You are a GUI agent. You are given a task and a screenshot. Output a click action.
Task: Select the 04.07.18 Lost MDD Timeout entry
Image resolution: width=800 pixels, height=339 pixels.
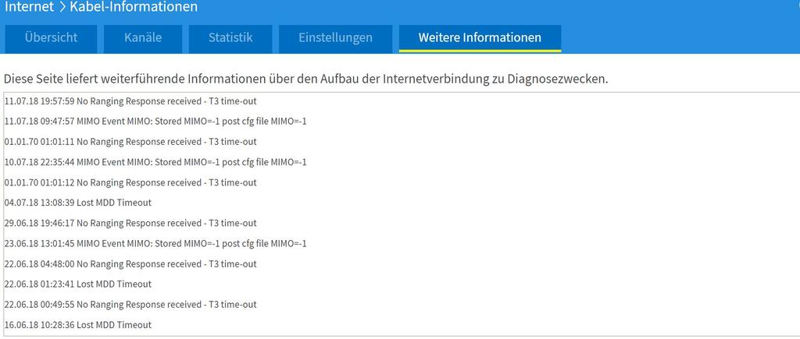tap(78, 203)
